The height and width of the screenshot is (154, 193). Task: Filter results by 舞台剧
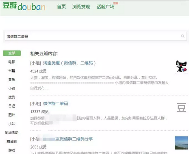12,141
